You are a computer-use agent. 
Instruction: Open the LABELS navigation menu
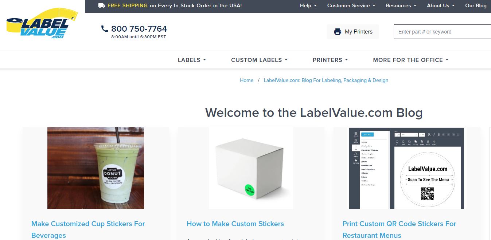coord(192,60)
